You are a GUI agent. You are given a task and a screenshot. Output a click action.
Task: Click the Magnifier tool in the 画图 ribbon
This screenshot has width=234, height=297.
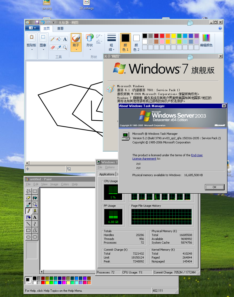[65, 47]
